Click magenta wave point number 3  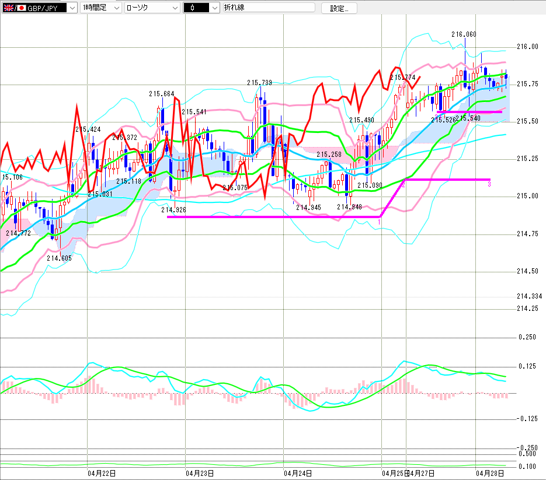point(489,184)
